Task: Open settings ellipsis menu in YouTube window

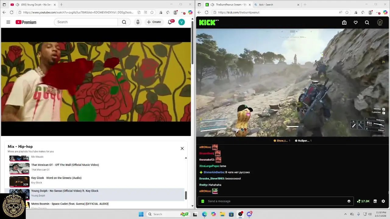Action: [183, 12]
